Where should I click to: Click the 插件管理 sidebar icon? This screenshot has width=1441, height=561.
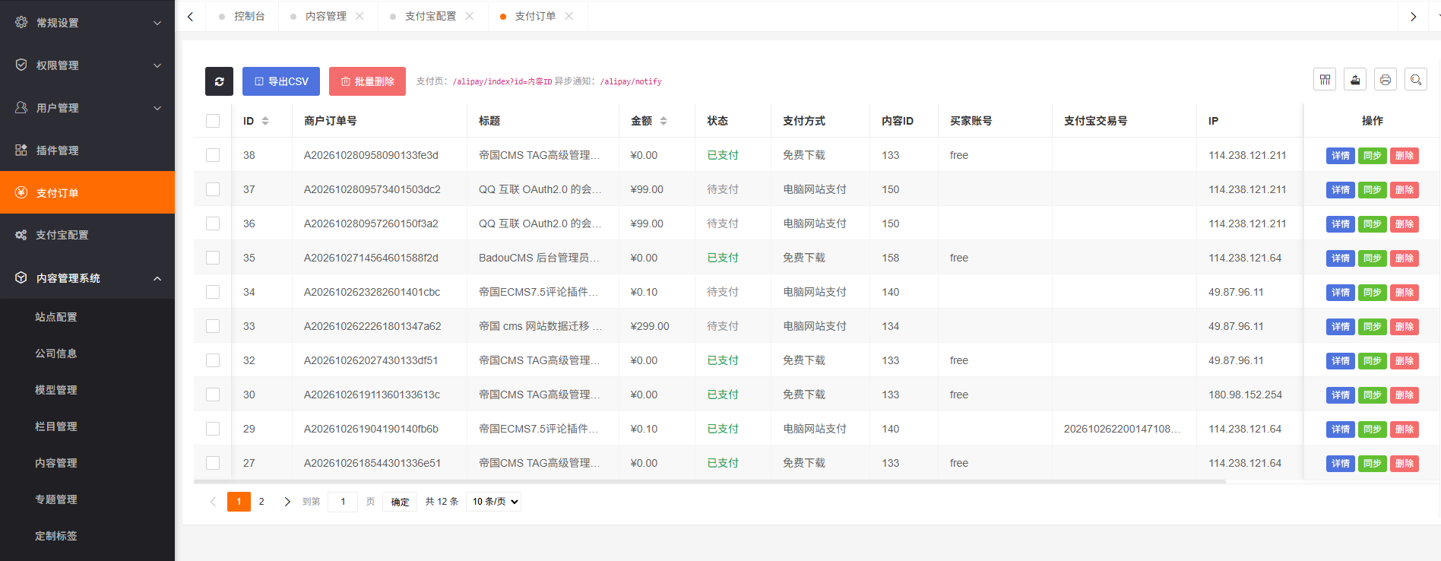[x=21, y=150]
